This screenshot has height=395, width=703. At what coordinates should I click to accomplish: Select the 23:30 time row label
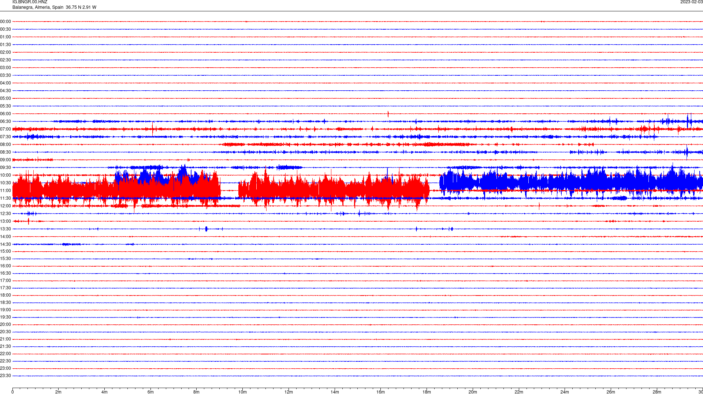[5, 376]
